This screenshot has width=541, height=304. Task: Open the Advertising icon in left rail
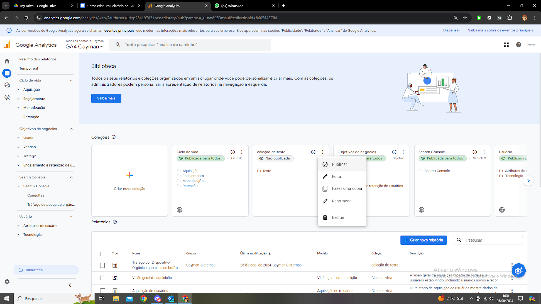7,97
